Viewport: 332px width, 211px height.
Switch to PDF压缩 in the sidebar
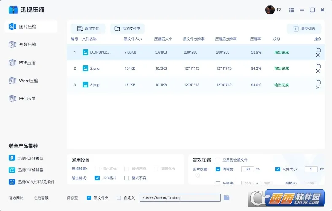(27, 63)
